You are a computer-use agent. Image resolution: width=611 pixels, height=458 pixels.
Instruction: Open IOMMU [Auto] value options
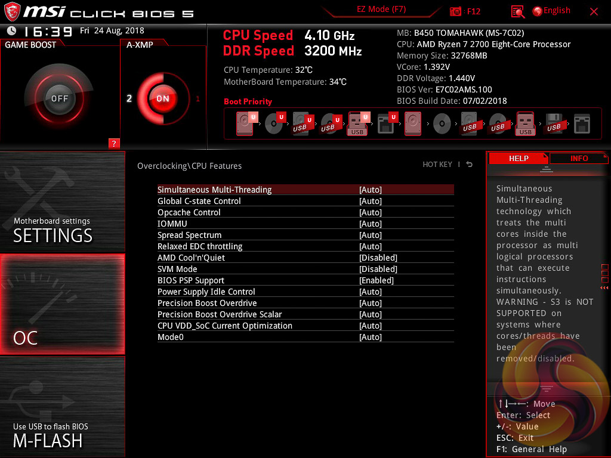coord(370,224)
